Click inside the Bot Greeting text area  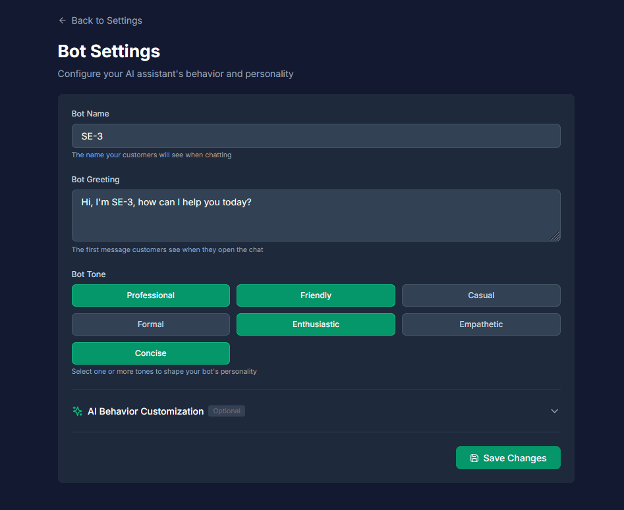(316, 215)
